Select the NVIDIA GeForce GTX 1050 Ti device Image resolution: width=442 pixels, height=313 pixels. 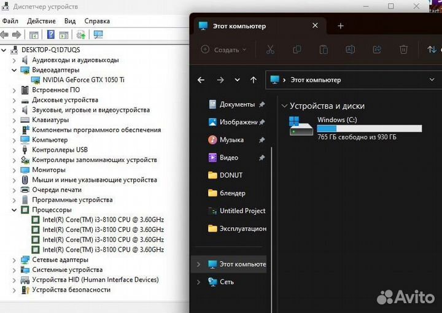pyautogui.click(x=83, y=80)
